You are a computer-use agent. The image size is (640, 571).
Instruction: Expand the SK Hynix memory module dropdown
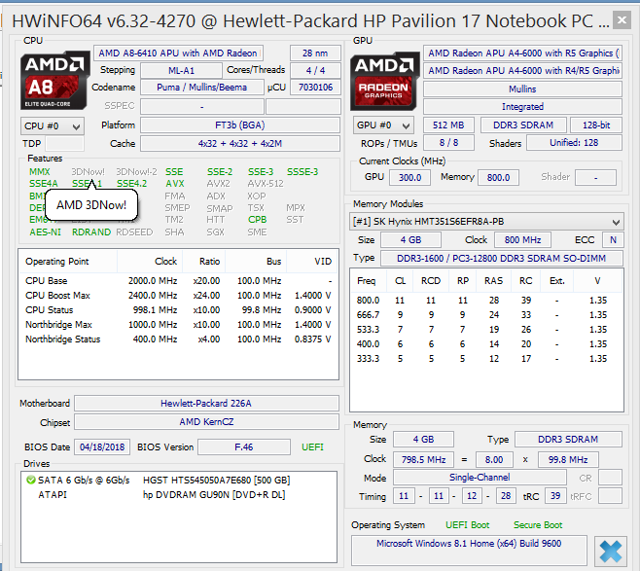(x=486, y=222)
